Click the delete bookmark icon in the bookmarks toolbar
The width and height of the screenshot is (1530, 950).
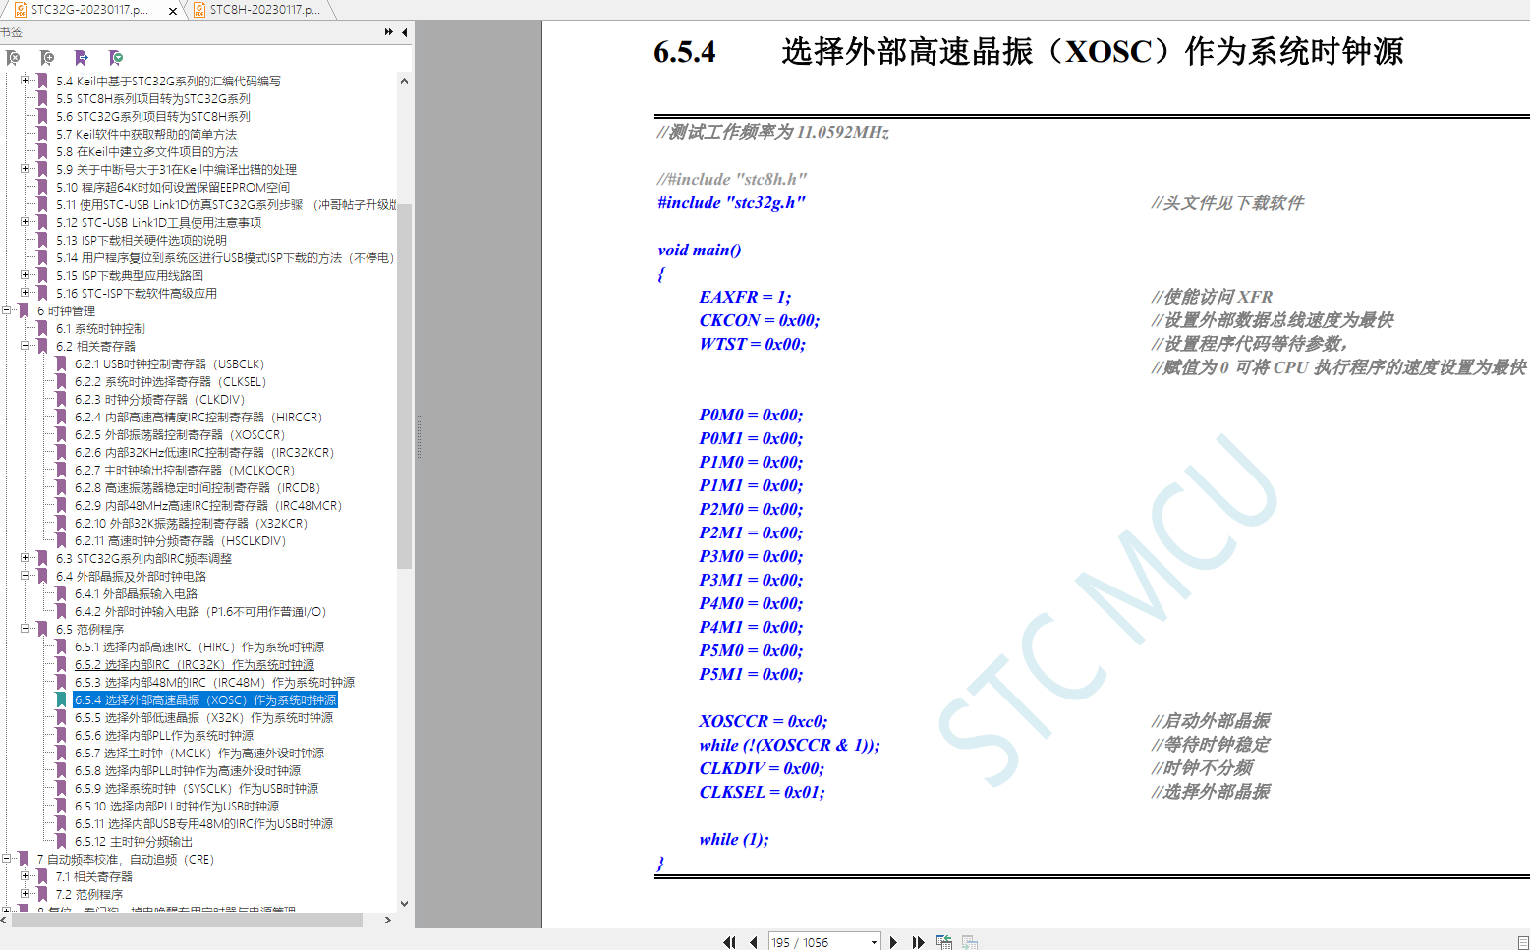[x=13, y=58]
